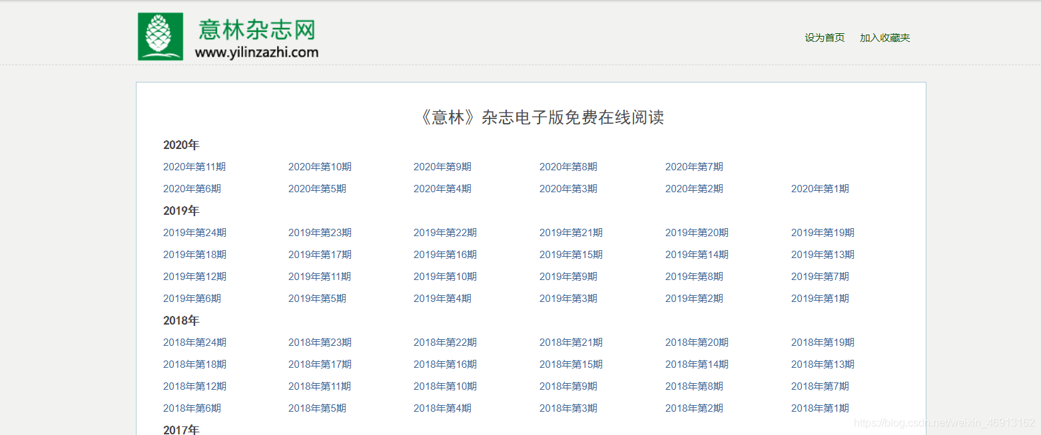Open issue 2020年第4期
This screenshot has height=435, width=1041.
442,189
